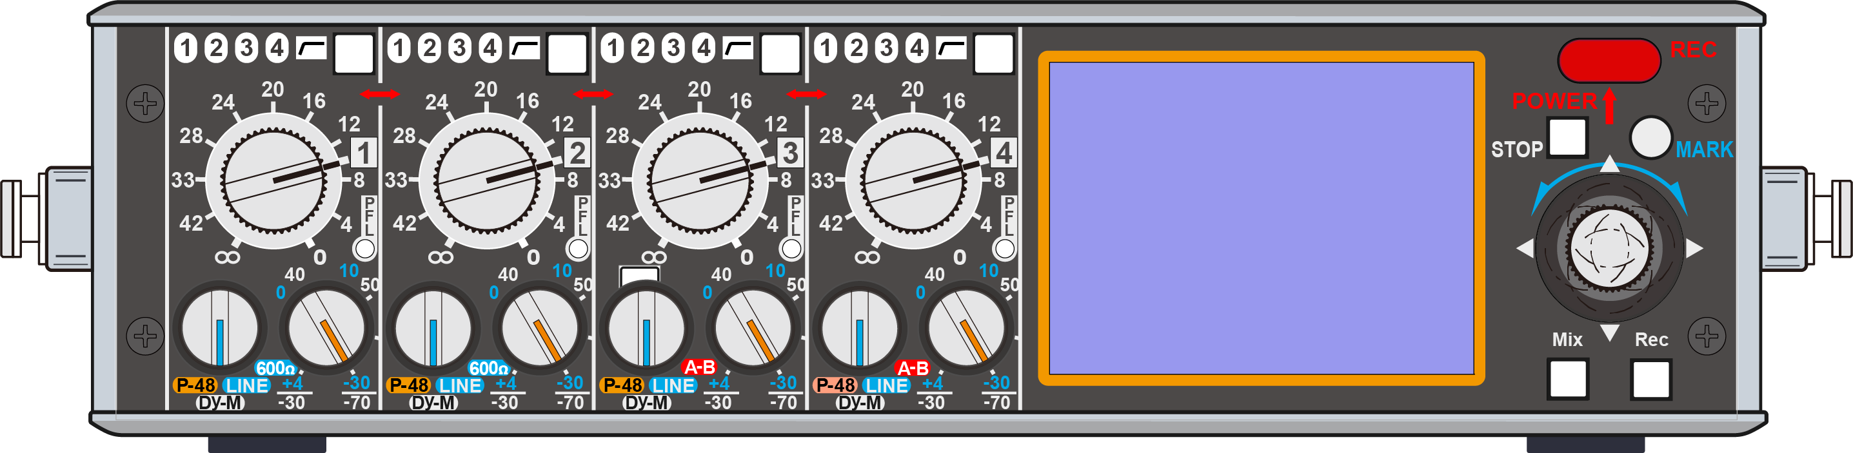Click the right arrow beside the joystick

point(1694,248)
